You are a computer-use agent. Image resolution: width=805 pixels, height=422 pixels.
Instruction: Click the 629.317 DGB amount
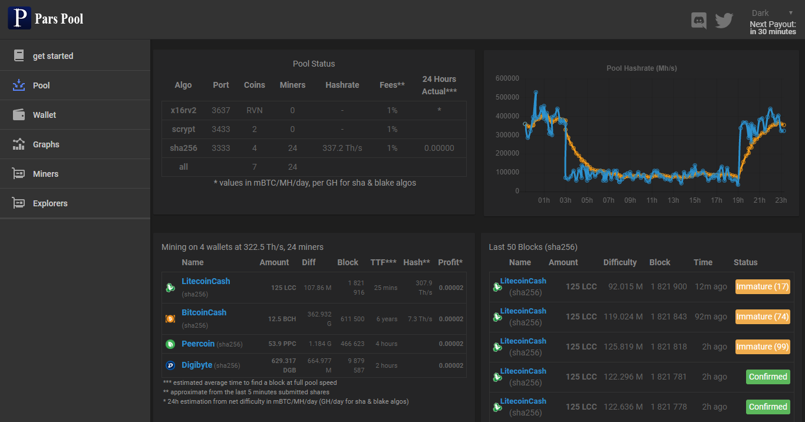tap(283, 365)
